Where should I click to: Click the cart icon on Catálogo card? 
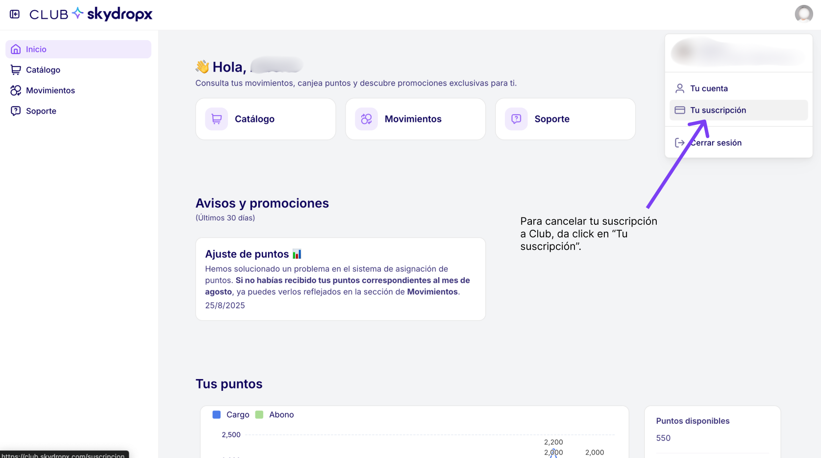217,119
